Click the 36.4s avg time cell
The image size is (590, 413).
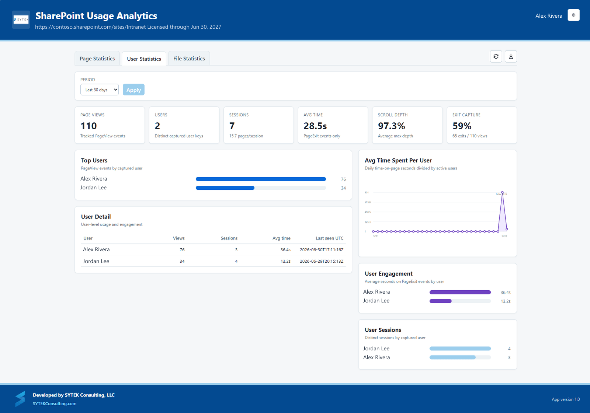point(285,250)
